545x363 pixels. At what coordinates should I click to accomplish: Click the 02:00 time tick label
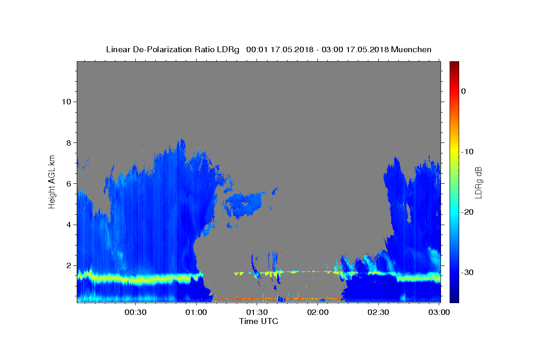pyautogui.click(x=318, y=312)
